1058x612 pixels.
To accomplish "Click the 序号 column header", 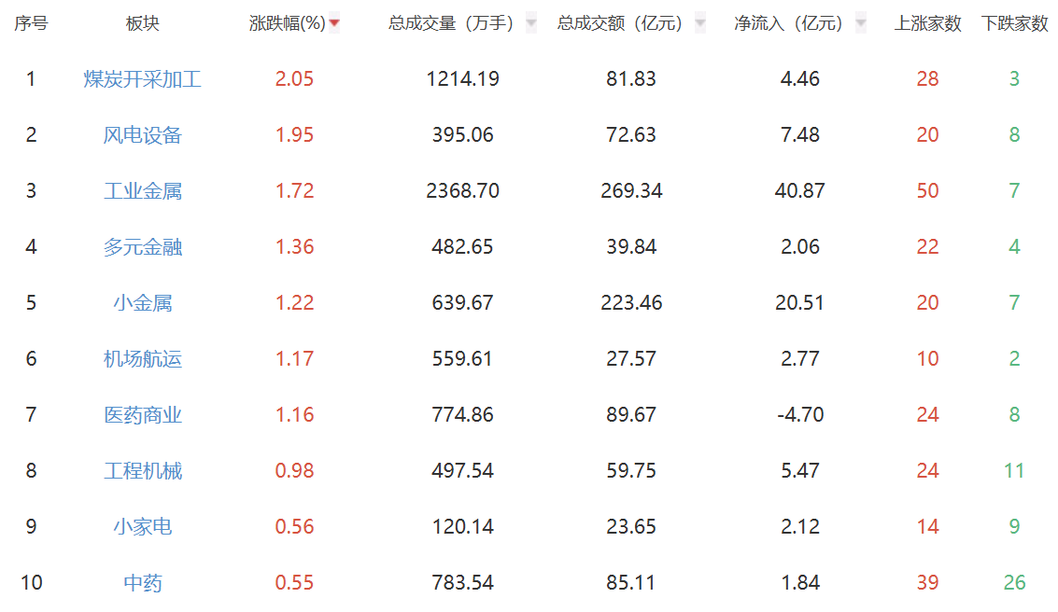I will click(31, 22).
